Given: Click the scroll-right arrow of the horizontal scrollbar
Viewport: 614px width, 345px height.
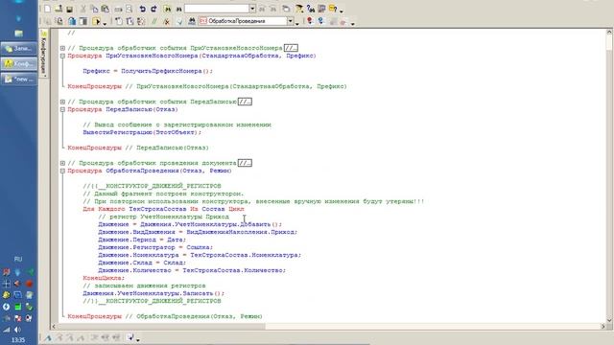Looking at the screenshot, I should point(603,326).
